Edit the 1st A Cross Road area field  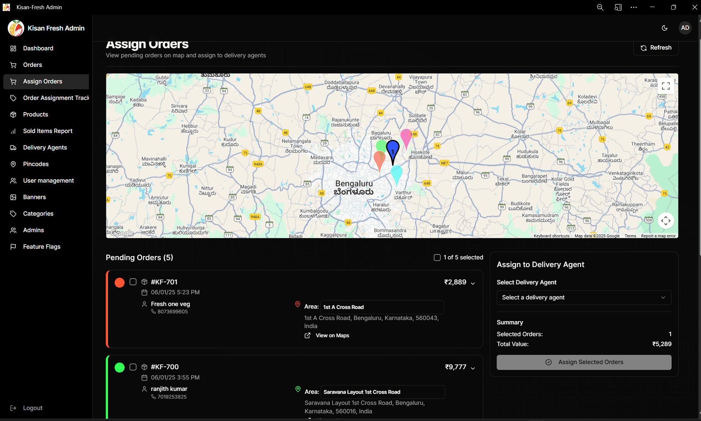pyautogui.click(x=382, y=307)
